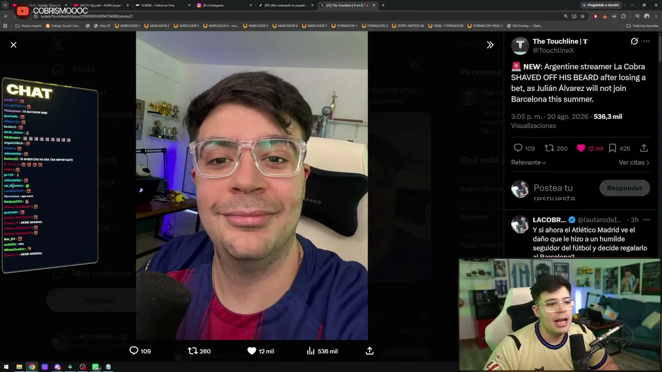Open the CM Overlay bookmark
The width and height of the screenshot is (662, 372).
click(x=524, y=25)
